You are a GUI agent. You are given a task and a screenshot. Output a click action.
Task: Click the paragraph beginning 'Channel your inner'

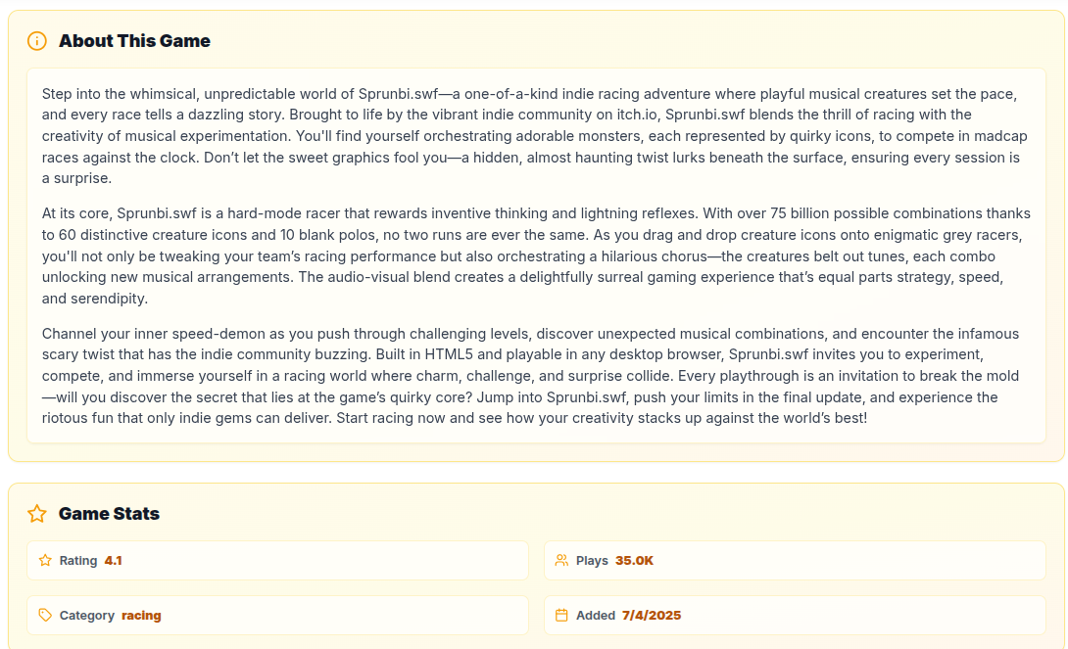coord(531,376)
